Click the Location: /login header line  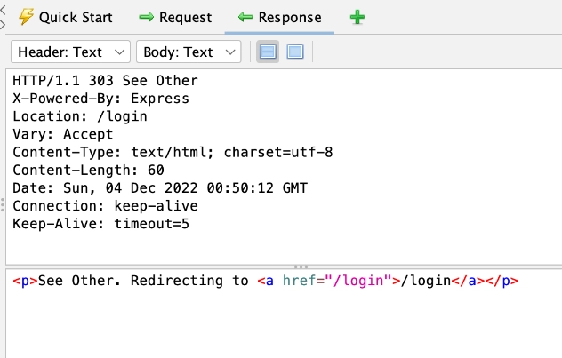80,116
